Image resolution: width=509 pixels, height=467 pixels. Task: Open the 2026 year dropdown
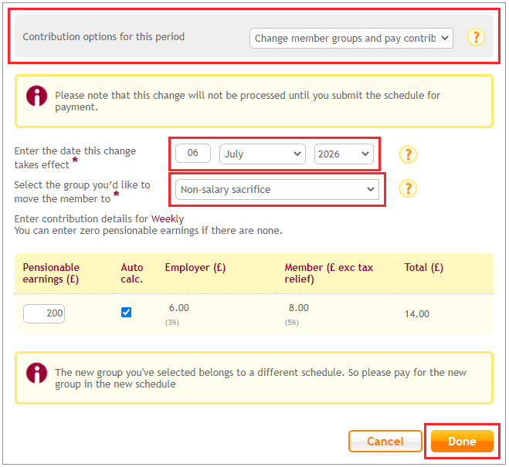[x=344, y=154]
